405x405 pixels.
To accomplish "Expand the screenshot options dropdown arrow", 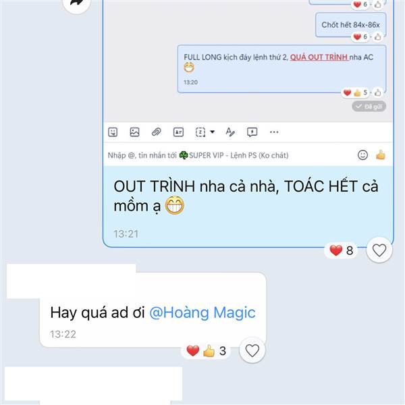I will 213,132.
